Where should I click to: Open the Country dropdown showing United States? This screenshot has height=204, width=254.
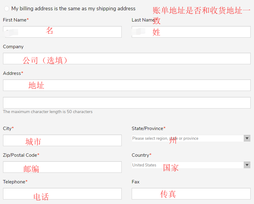pos(191,165)
